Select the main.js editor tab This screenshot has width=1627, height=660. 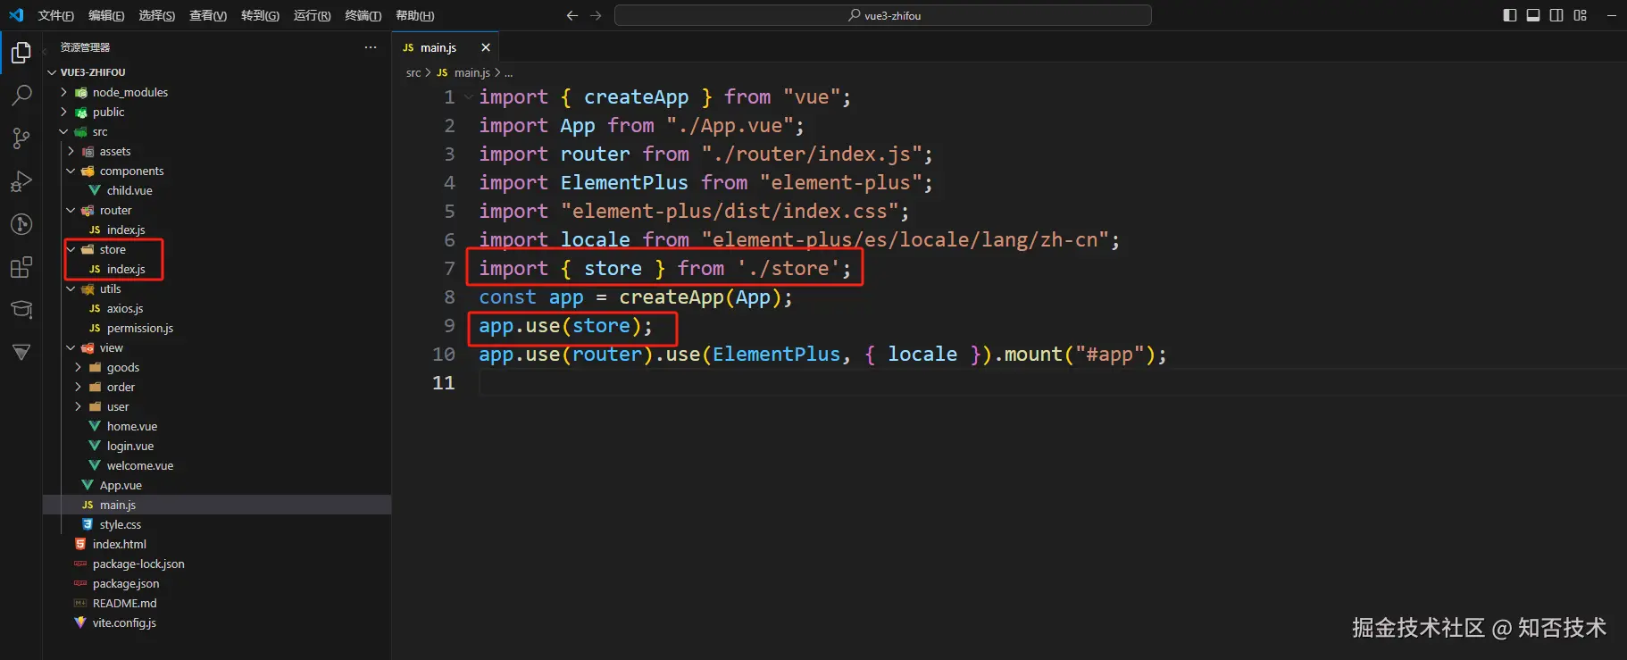pos(438,47)
